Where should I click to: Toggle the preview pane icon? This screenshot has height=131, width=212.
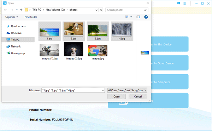pos(138,17)
